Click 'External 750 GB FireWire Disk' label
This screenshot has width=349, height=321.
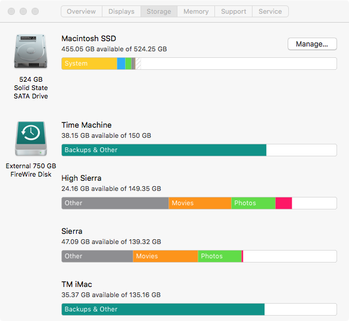[31, 170]
